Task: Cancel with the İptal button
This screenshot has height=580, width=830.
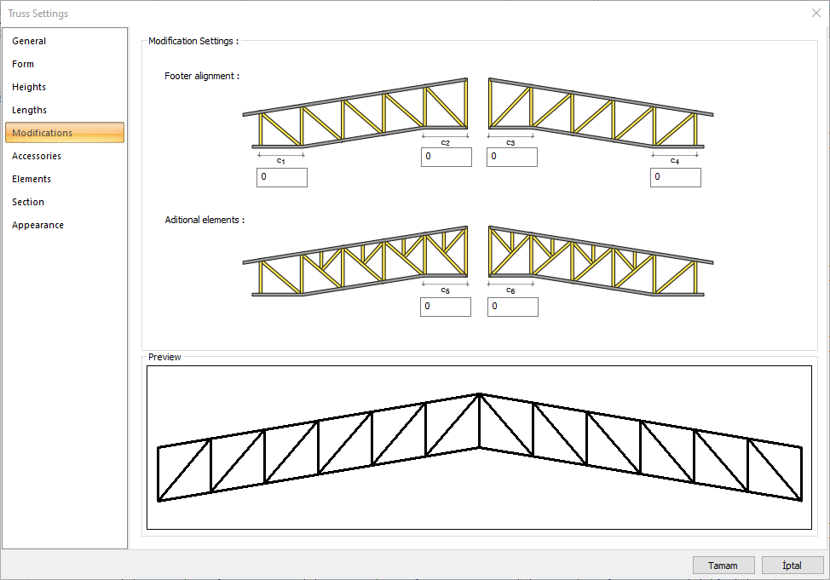Action: coord(792,566)
